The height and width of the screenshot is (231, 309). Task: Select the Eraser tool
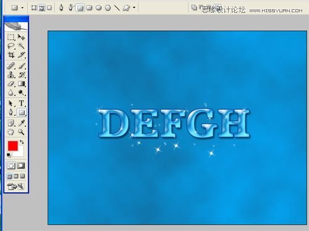(x=11, y=84)
